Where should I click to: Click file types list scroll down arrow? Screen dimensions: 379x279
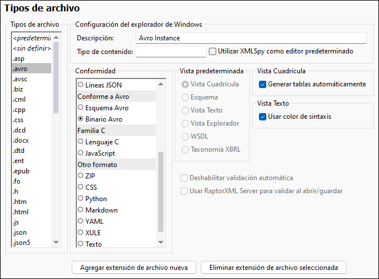(x=56, y=242)
